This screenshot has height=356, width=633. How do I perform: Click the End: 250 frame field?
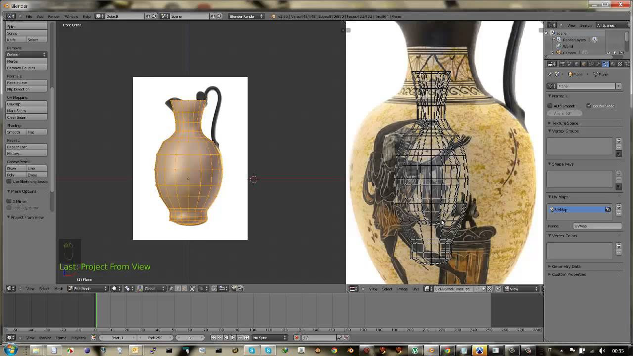(x=155, y=338)
